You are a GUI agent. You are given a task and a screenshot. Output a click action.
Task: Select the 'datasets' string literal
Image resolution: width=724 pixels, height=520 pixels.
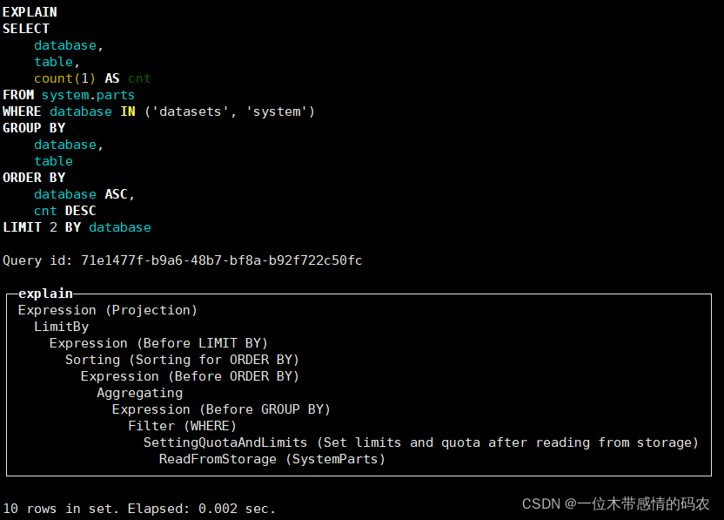click(x=191, y=111)
